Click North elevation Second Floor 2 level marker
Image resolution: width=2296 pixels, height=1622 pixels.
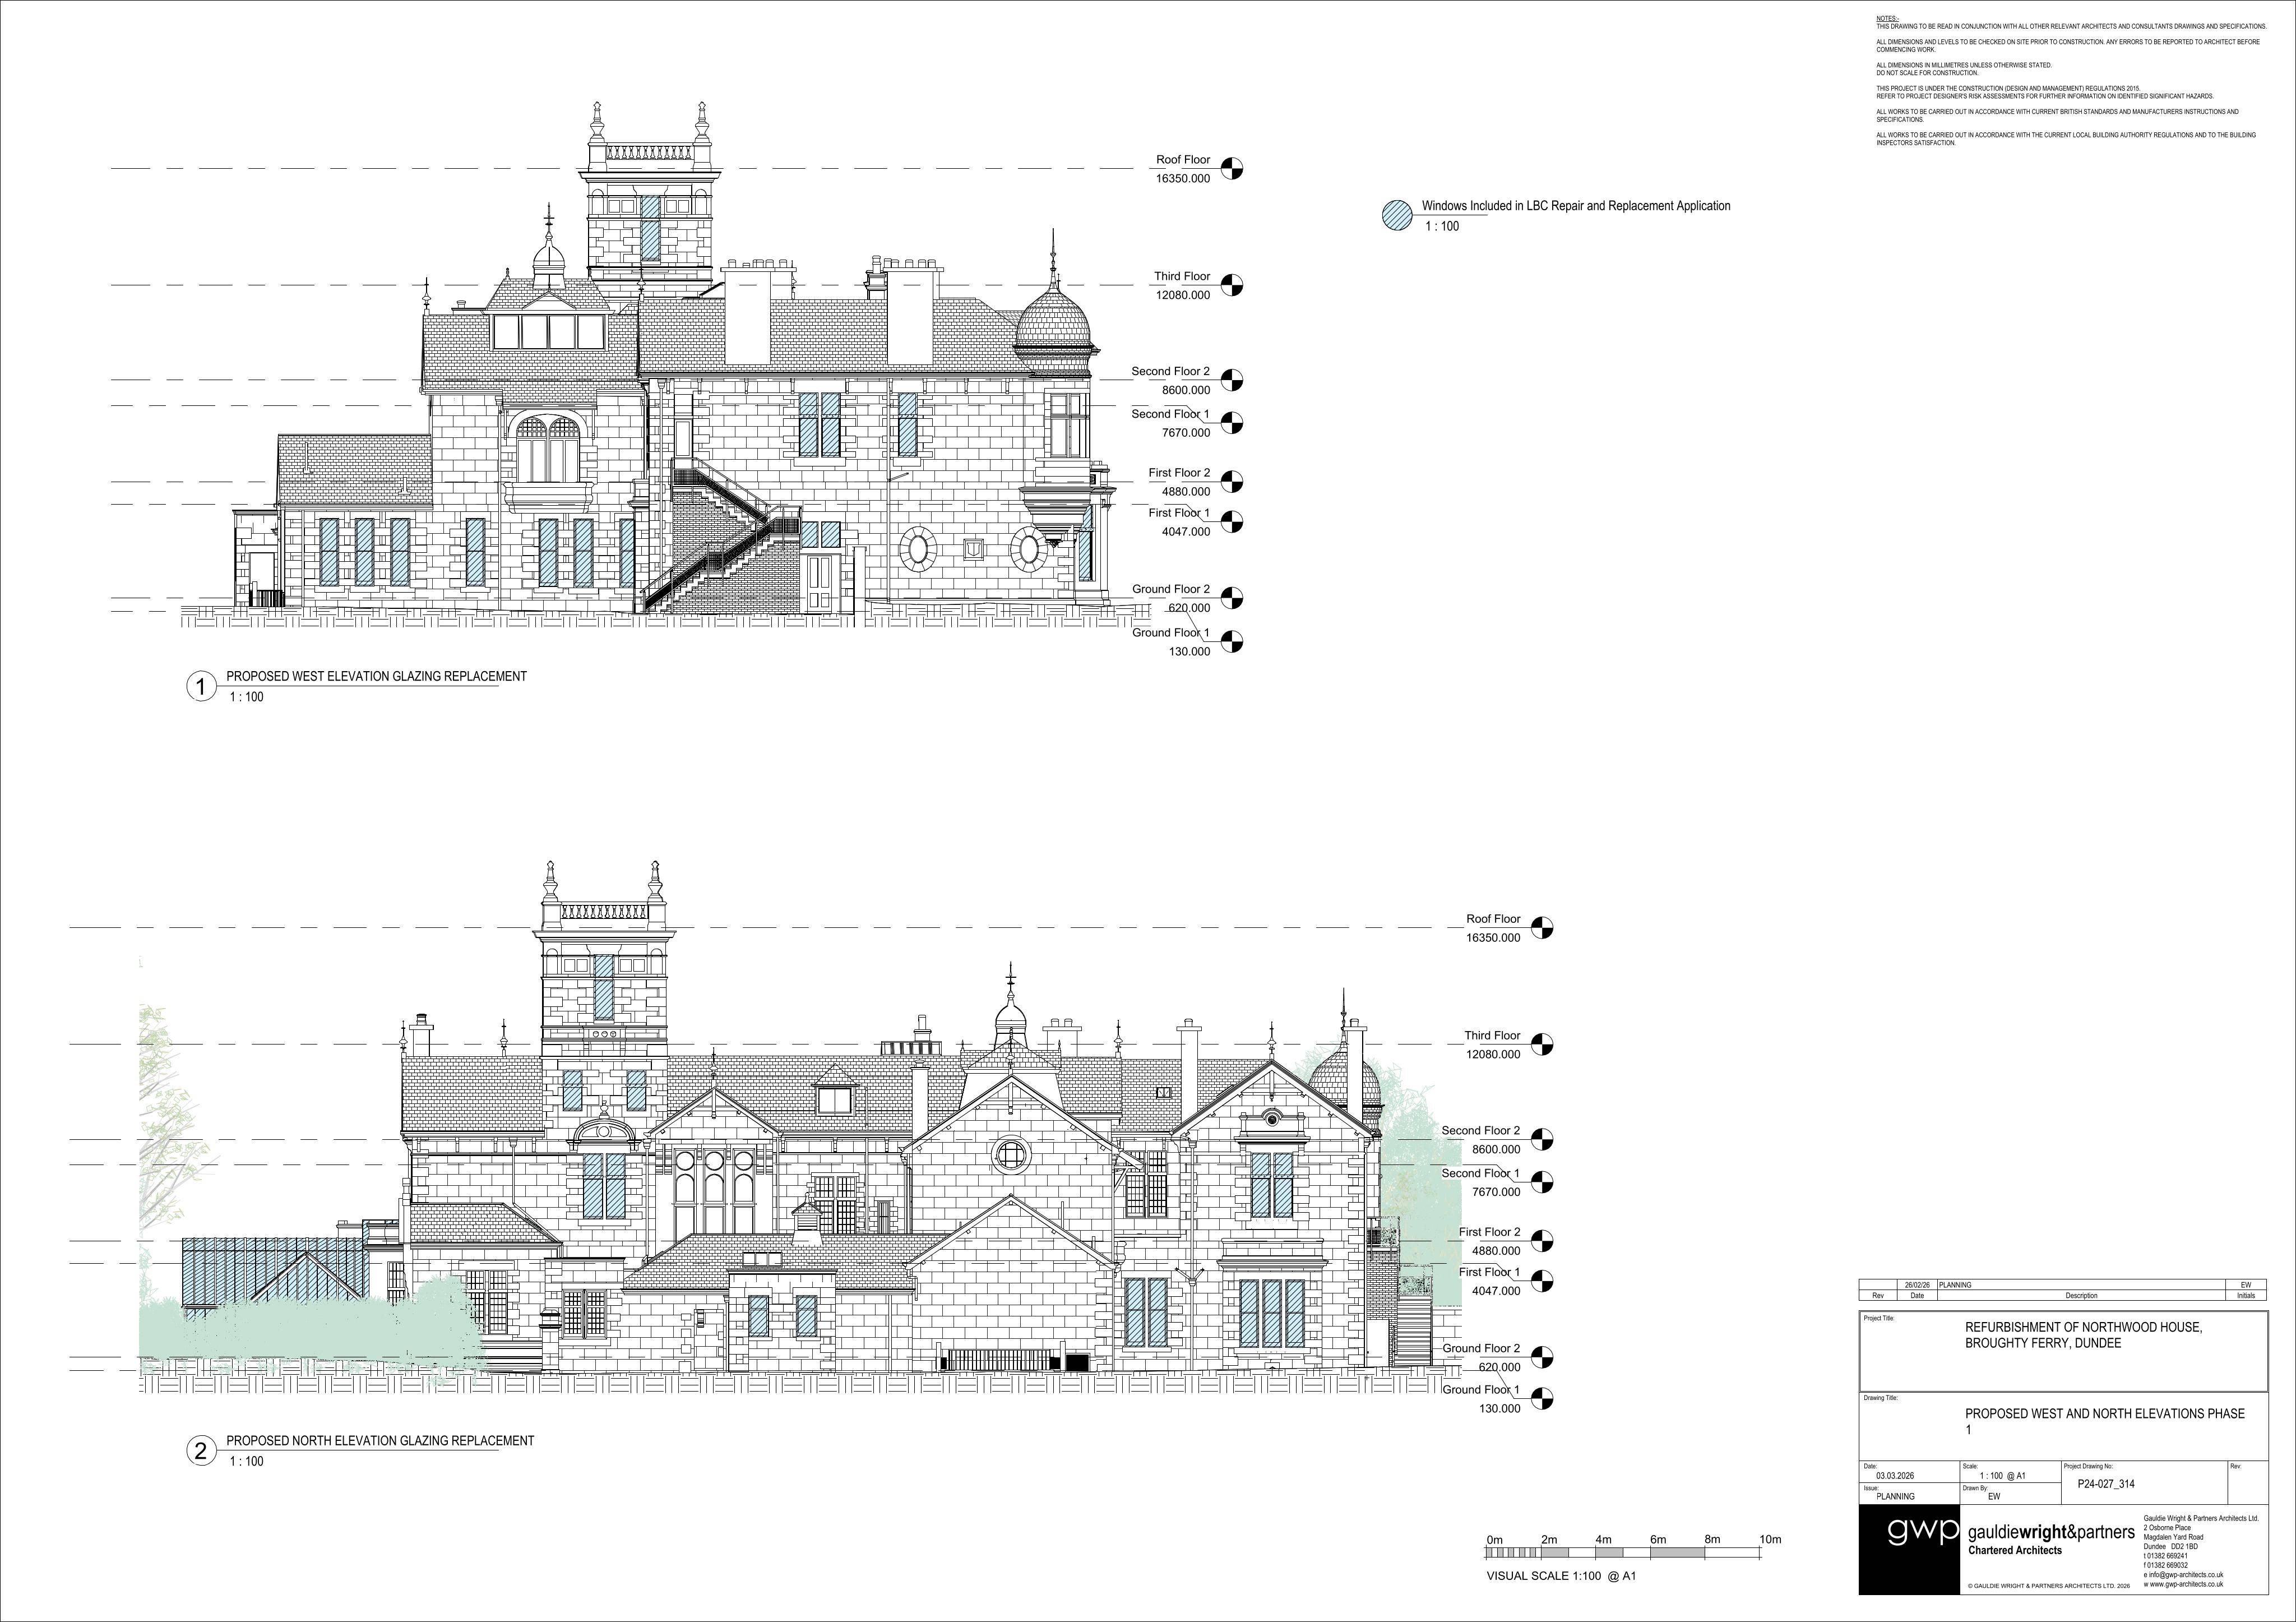pyautogui.click(x=1543, y=1139)
